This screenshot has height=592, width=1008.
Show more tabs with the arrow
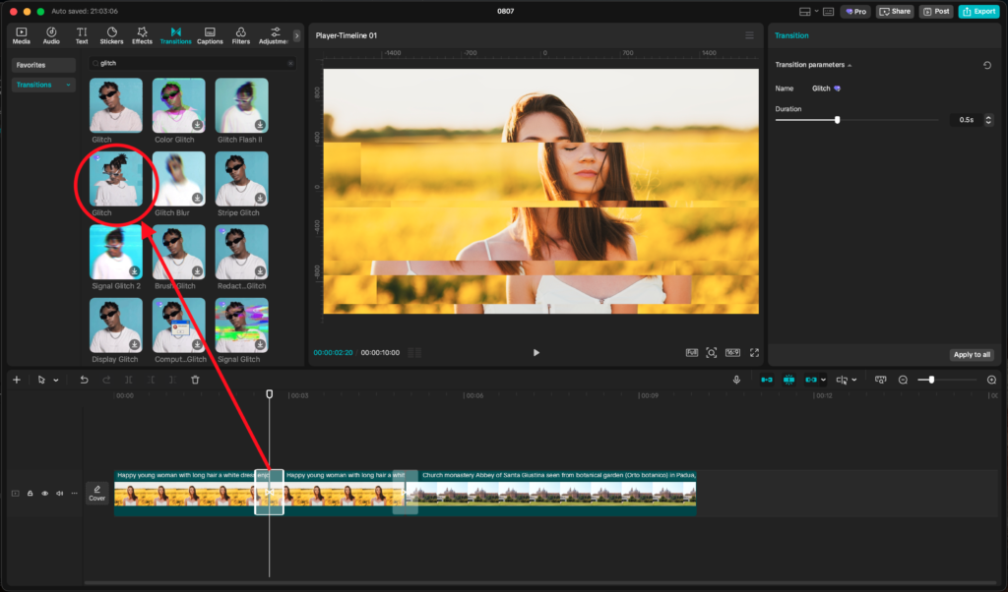(296, 36)
